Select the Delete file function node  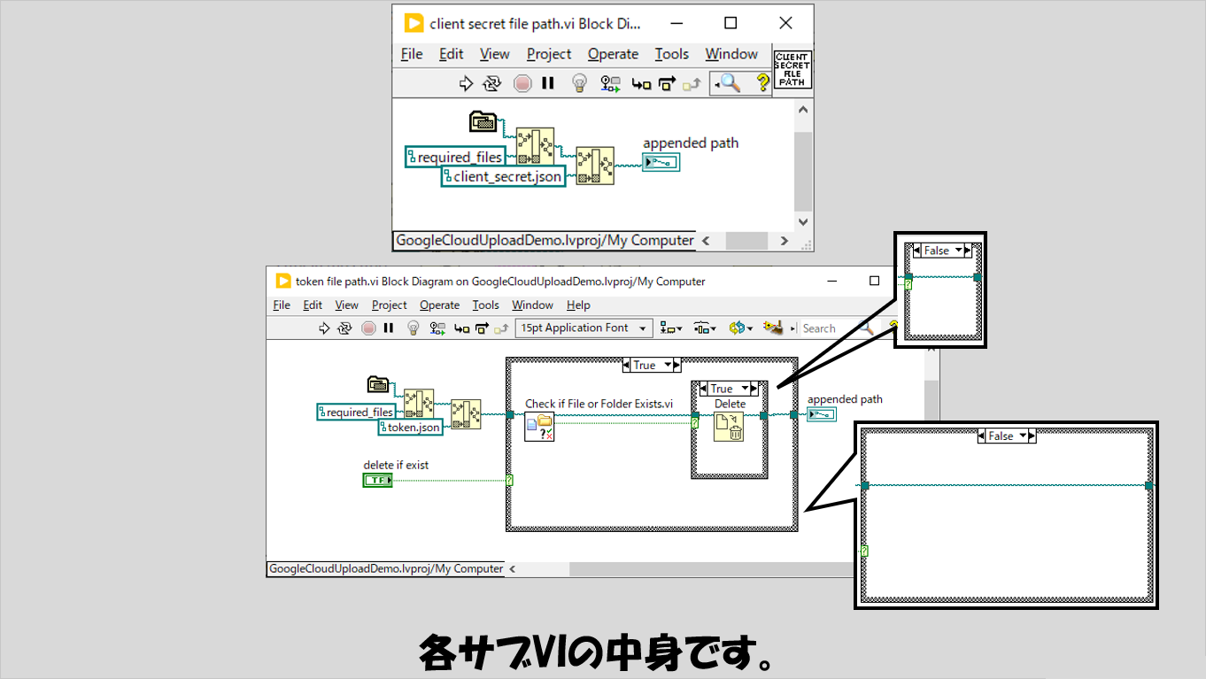(x=730, y=426)
